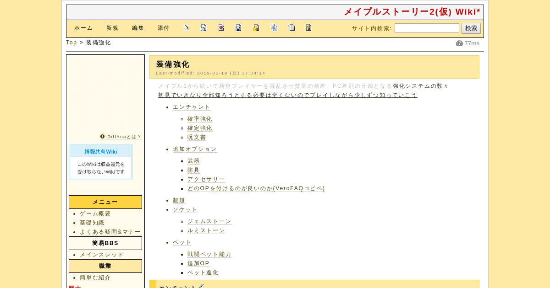
Task: Jump to the ソケット section link
Action: click(185, 209)
